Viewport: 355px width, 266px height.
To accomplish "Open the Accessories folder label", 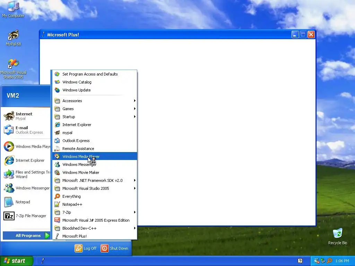I will pyautogui.click(x=72, y=101).
